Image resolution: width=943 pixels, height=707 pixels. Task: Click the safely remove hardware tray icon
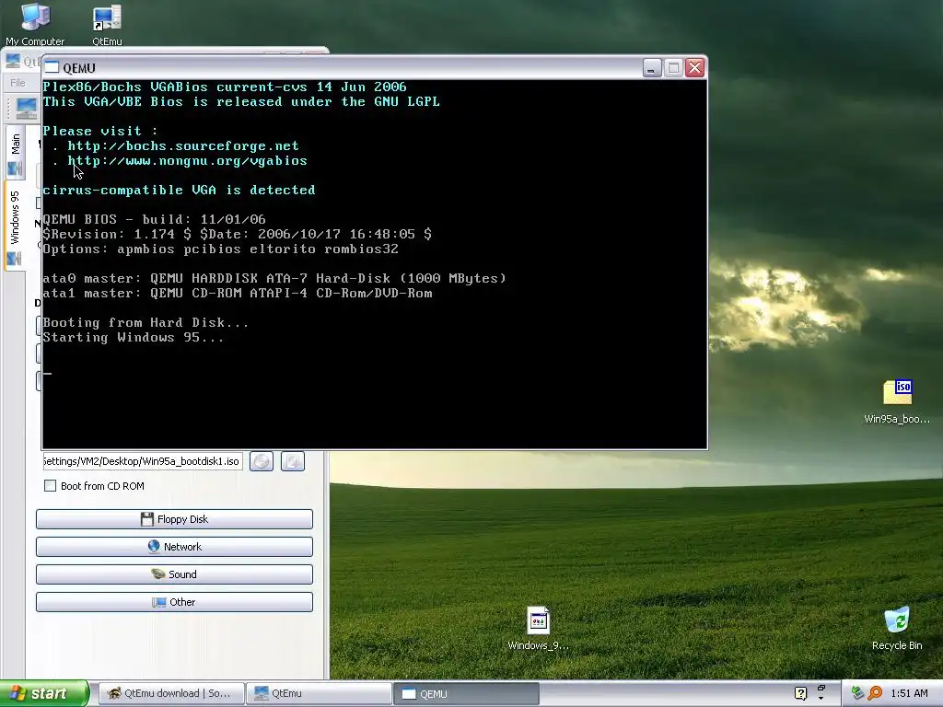(857, 693)
